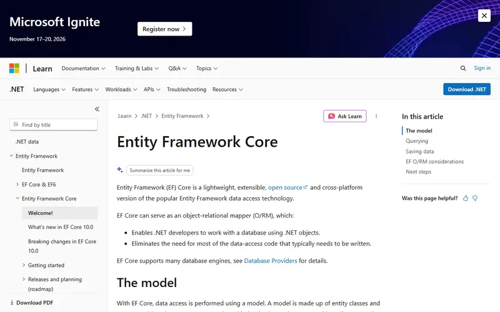Collapse the Entity Framework tree node

click(11, 155)
